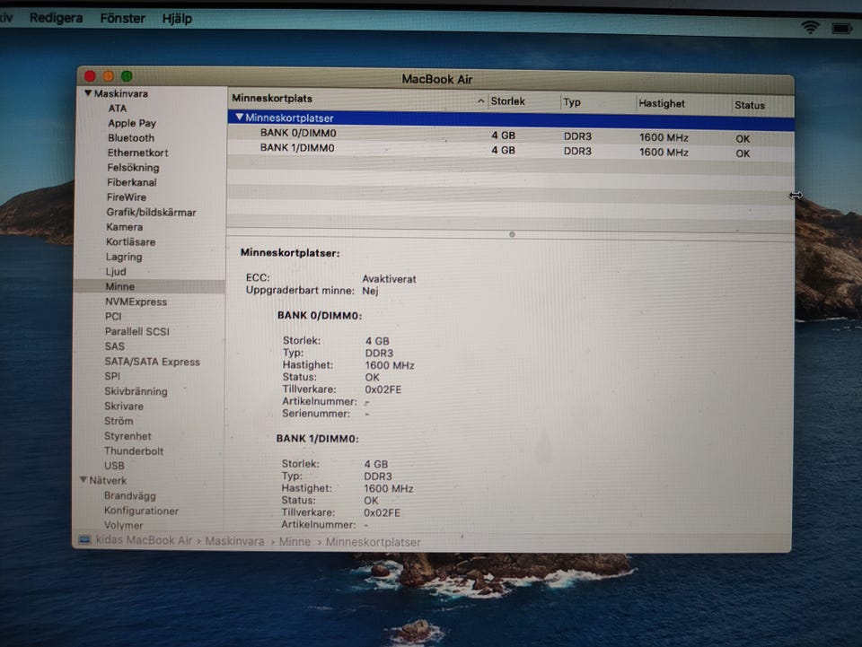The image size is (862, 647).
Task: Select Bluetooth in the sidebar
Action: 131,138
